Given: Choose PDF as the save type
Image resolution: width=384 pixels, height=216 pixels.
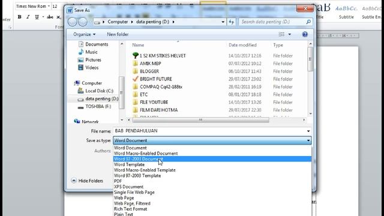Looking at the screenshot, I should [x=212, y=181].
